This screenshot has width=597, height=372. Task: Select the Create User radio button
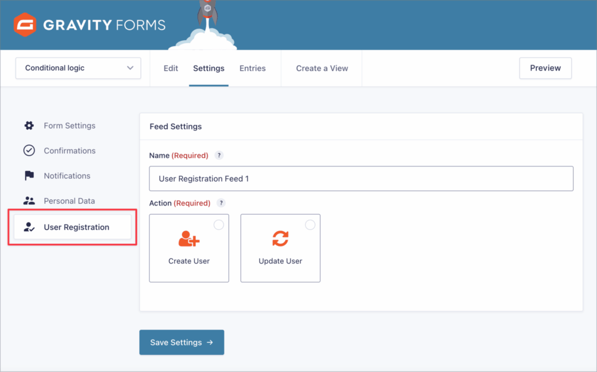(x=219, y=225)
